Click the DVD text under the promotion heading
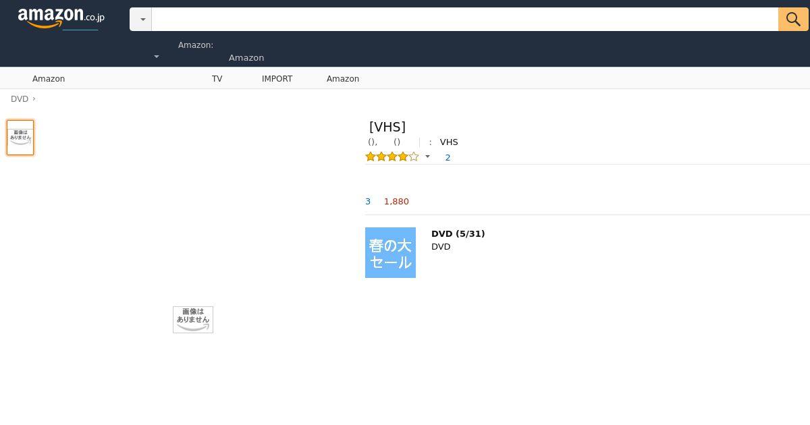Image resolution: width=810 pixels, height=425 pixels. (x=441, y=247)
